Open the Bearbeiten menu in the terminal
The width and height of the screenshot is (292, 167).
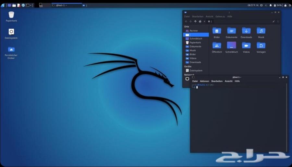click(x=217, y=81)
